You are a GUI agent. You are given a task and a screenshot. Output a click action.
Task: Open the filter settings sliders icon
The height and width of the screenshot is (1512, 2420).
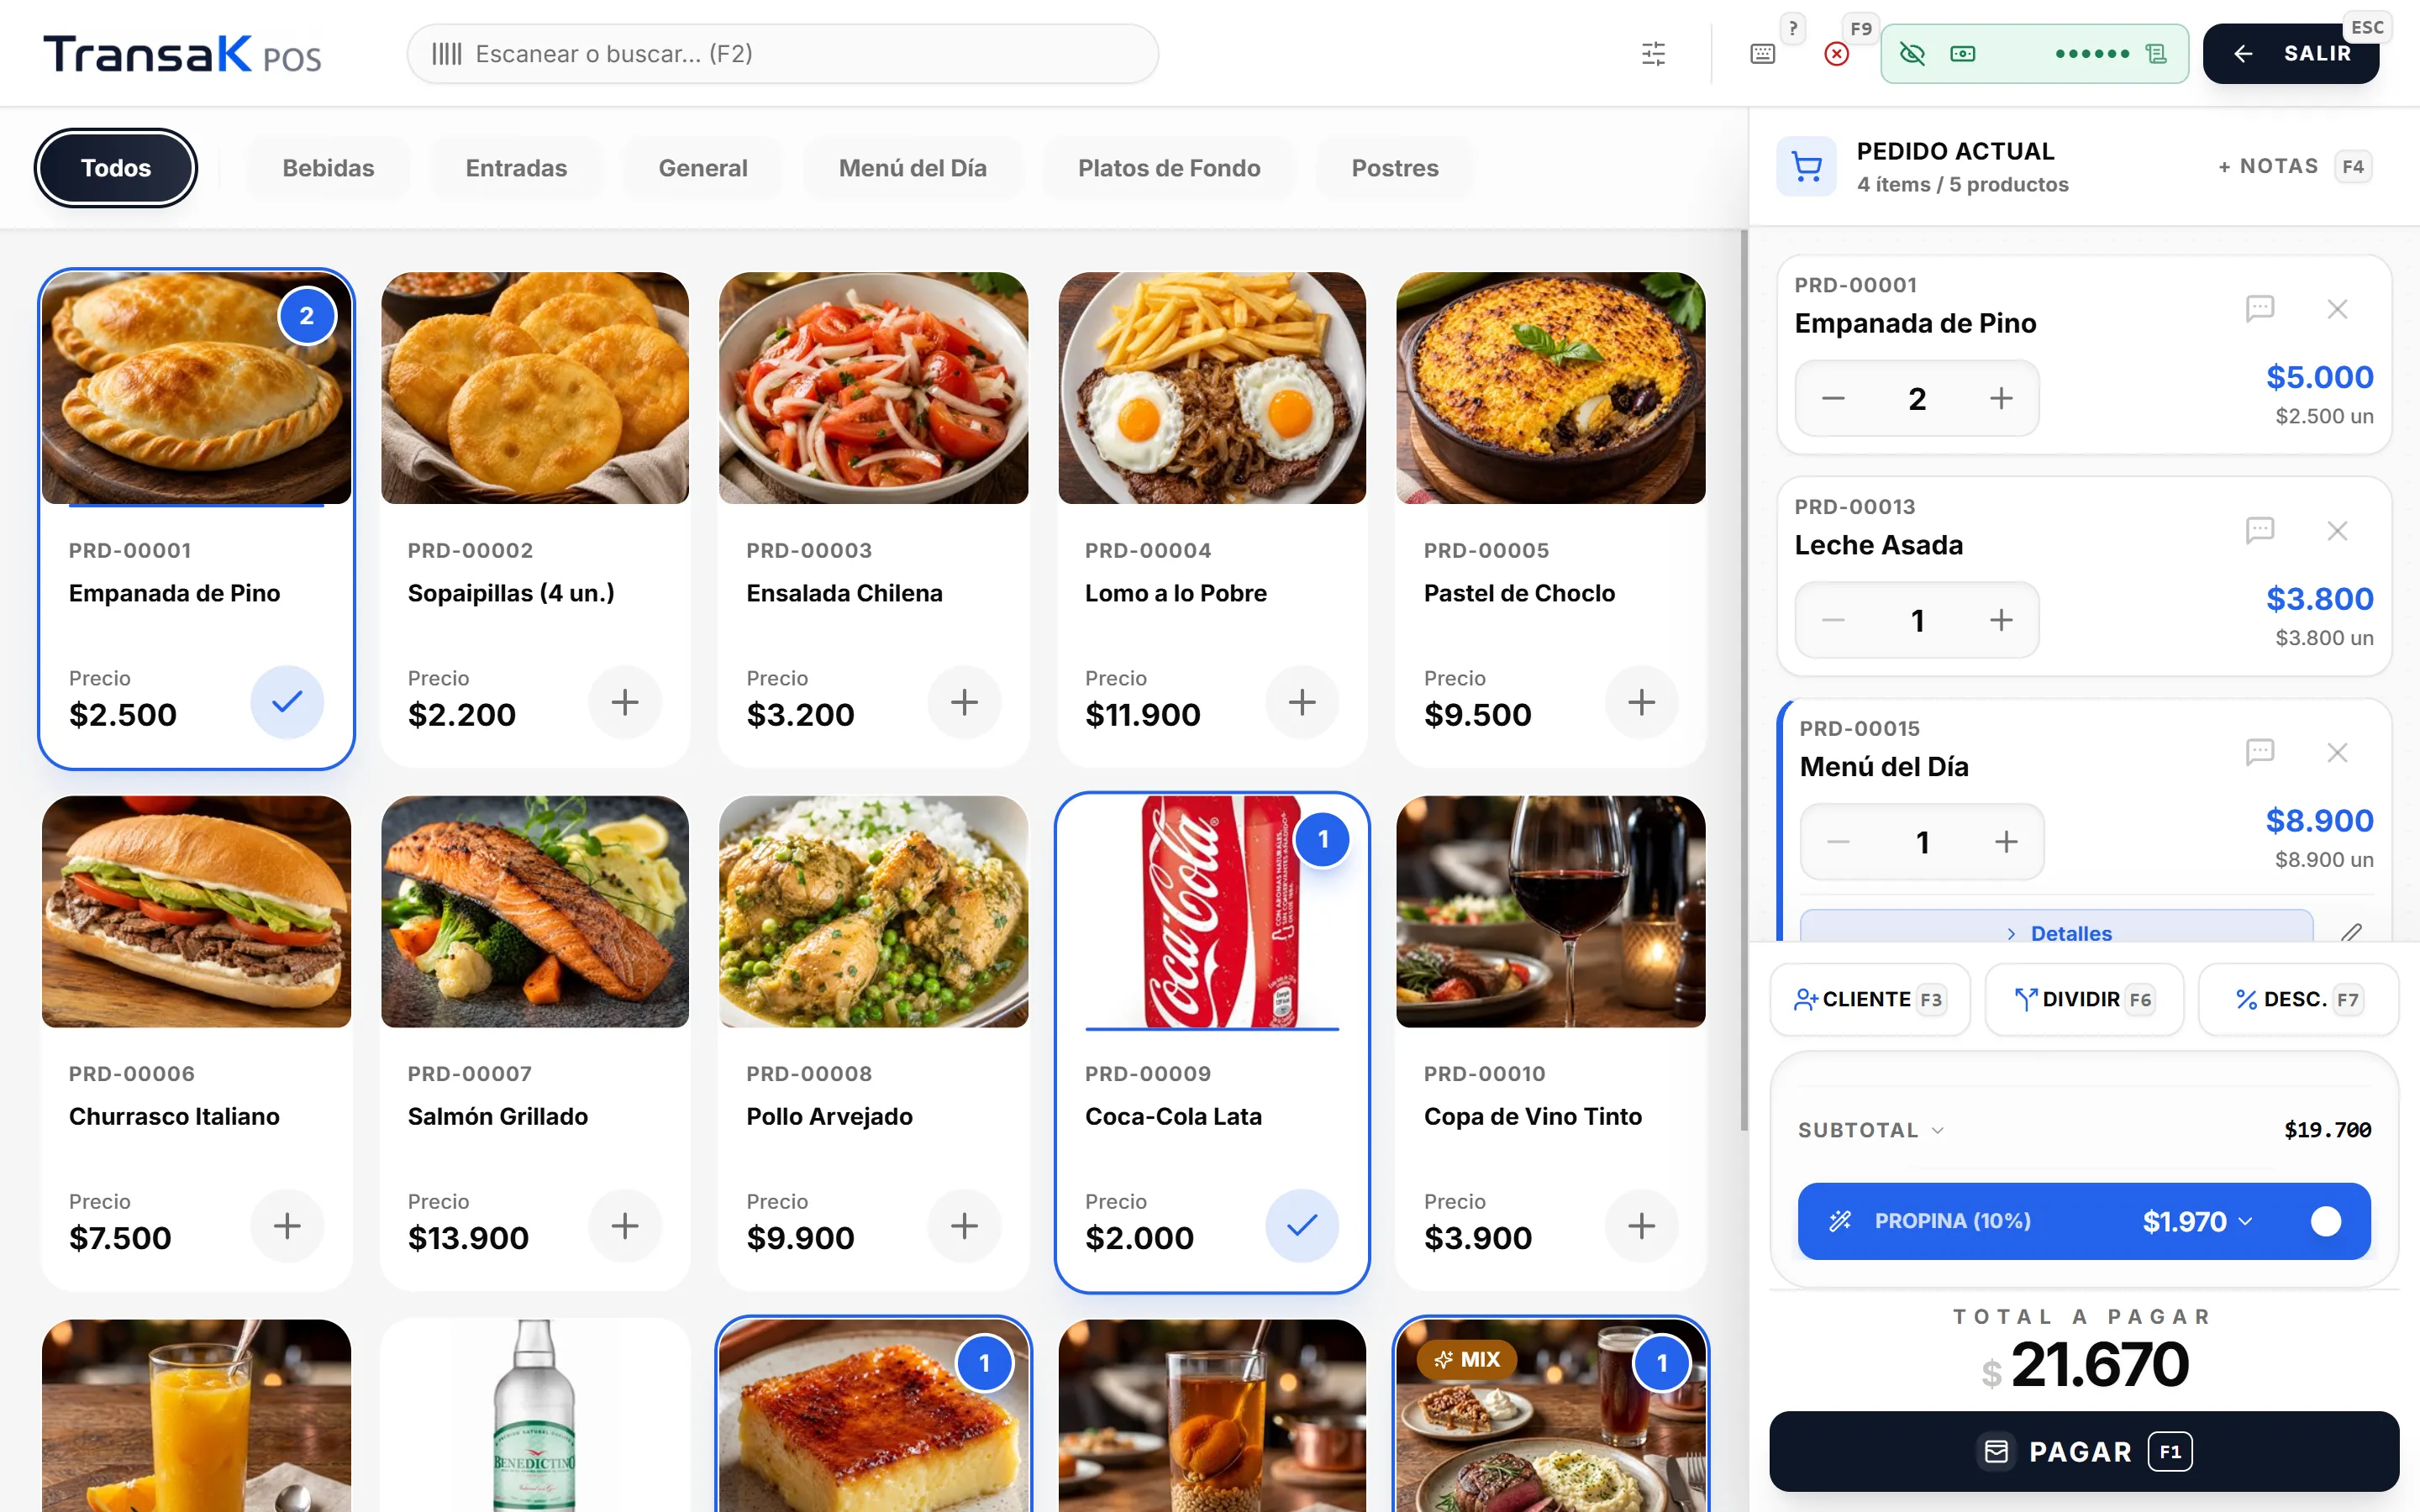(1653, 54)
